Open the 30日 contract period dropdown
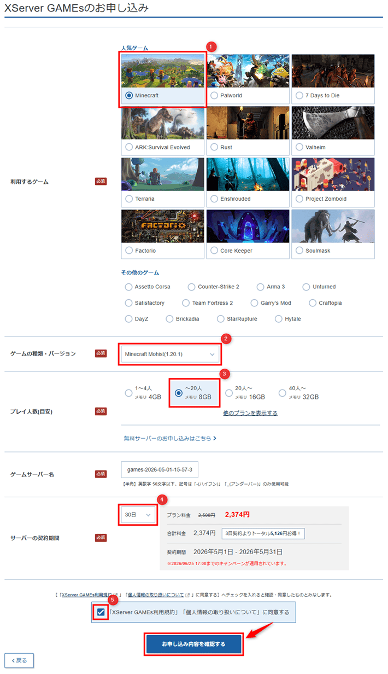 point(138,515)
